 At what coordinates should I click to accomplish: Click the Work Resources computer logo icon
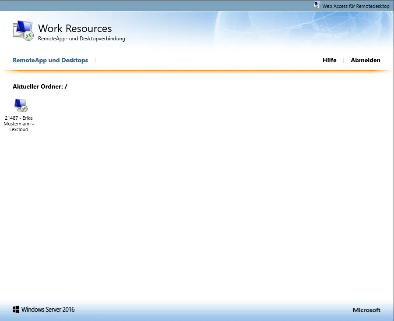pyautogui.click(x=23, y=30)
